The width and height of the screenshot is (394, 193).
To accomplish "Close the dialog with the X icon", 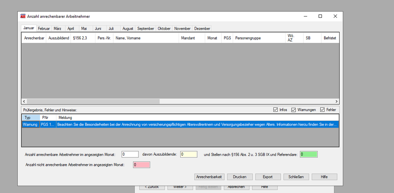I will pos(335,16).
